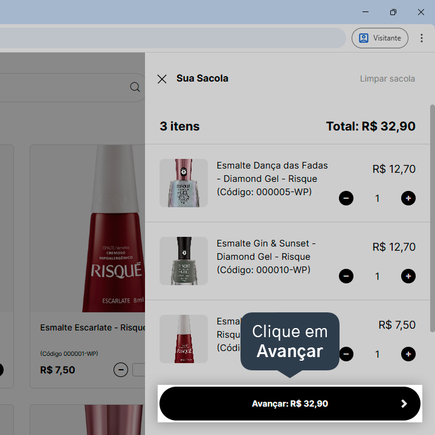Open the browser three-dot menu
435x435 pixels.
click(422, 38)
